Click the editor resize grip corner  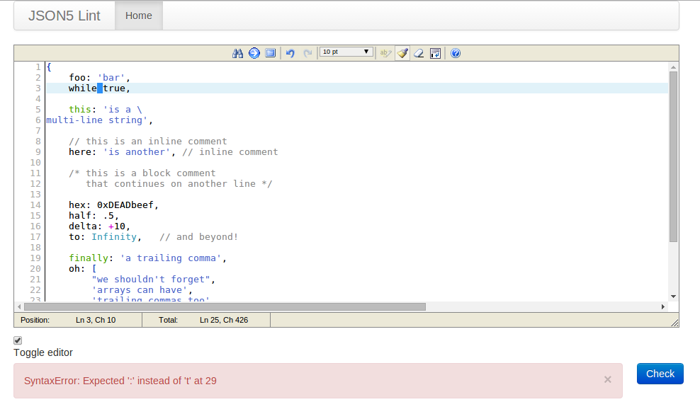674,323
